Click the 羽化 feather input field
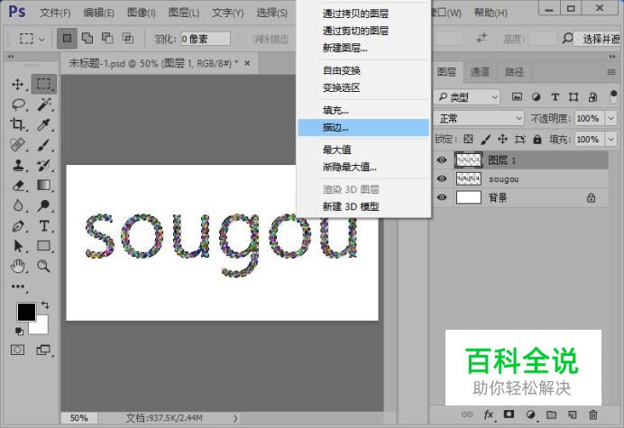 coord(206,39)
